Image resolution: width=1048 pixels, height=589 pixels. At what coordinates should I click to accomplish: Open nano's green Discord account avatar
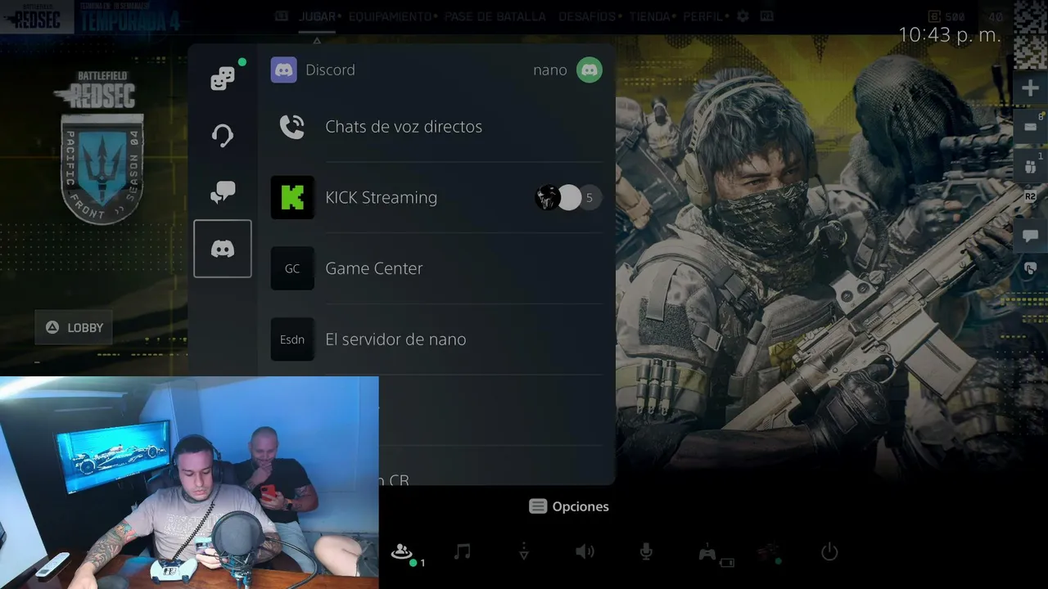pyautogui.click(x=589, y=70)
